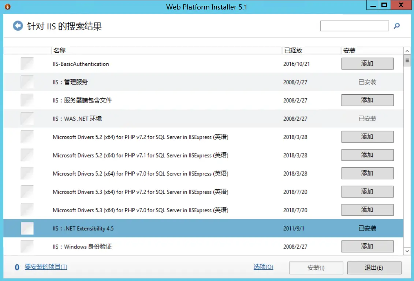Minimize the Web Platform Installer window
The height and width of the screenshot is (281, 414).
[x=373, y=5]
